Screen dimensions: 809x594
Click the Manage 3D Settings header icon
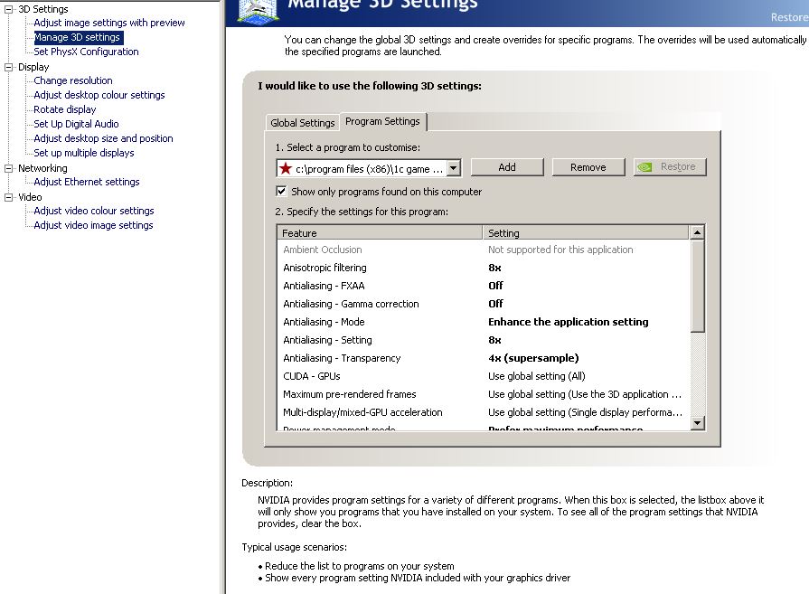pyautogui.click(x=258, y=12)
